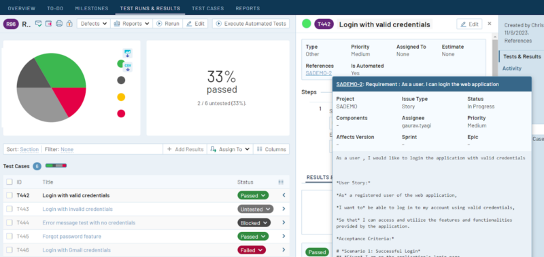Open the Forgot password feature test
Image resolution: width=544 pixels, height=257 pixels.
(72, 236)
